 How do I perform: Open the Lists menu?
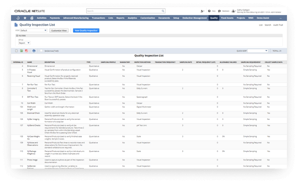click(110, 18)
